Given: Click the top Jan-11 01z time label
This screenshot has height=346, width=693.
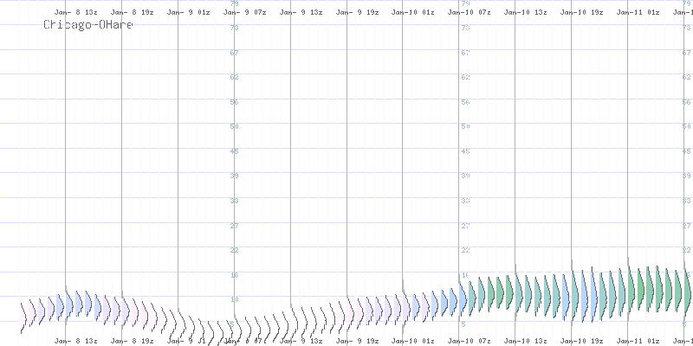Looking at the screenshot, I should [638, 13].
